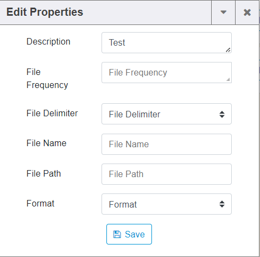This screenshot has height=257, width=260.
Task: Close the Edit Properties dialog
Action: [247, 12]
